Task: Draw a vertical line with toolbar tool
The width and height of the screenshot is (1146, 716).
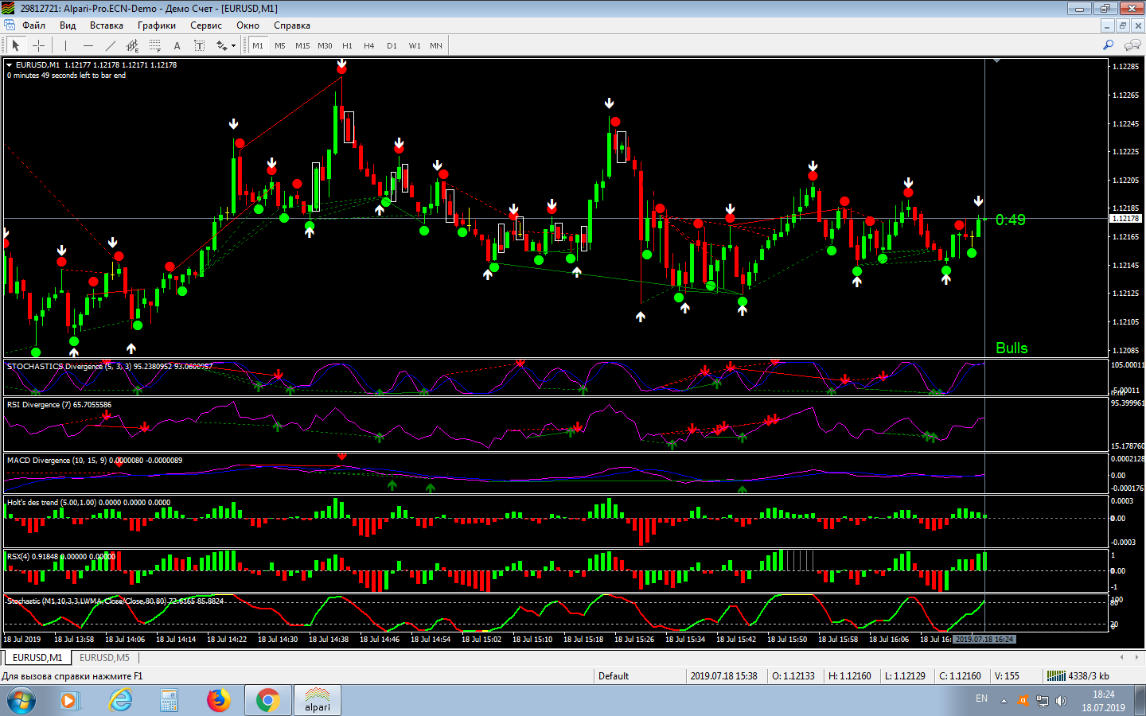Action: tap(65, 45)
